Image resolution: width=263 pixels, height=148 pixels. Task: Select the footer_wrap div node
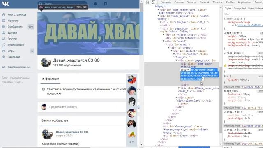tap(185, 129)
